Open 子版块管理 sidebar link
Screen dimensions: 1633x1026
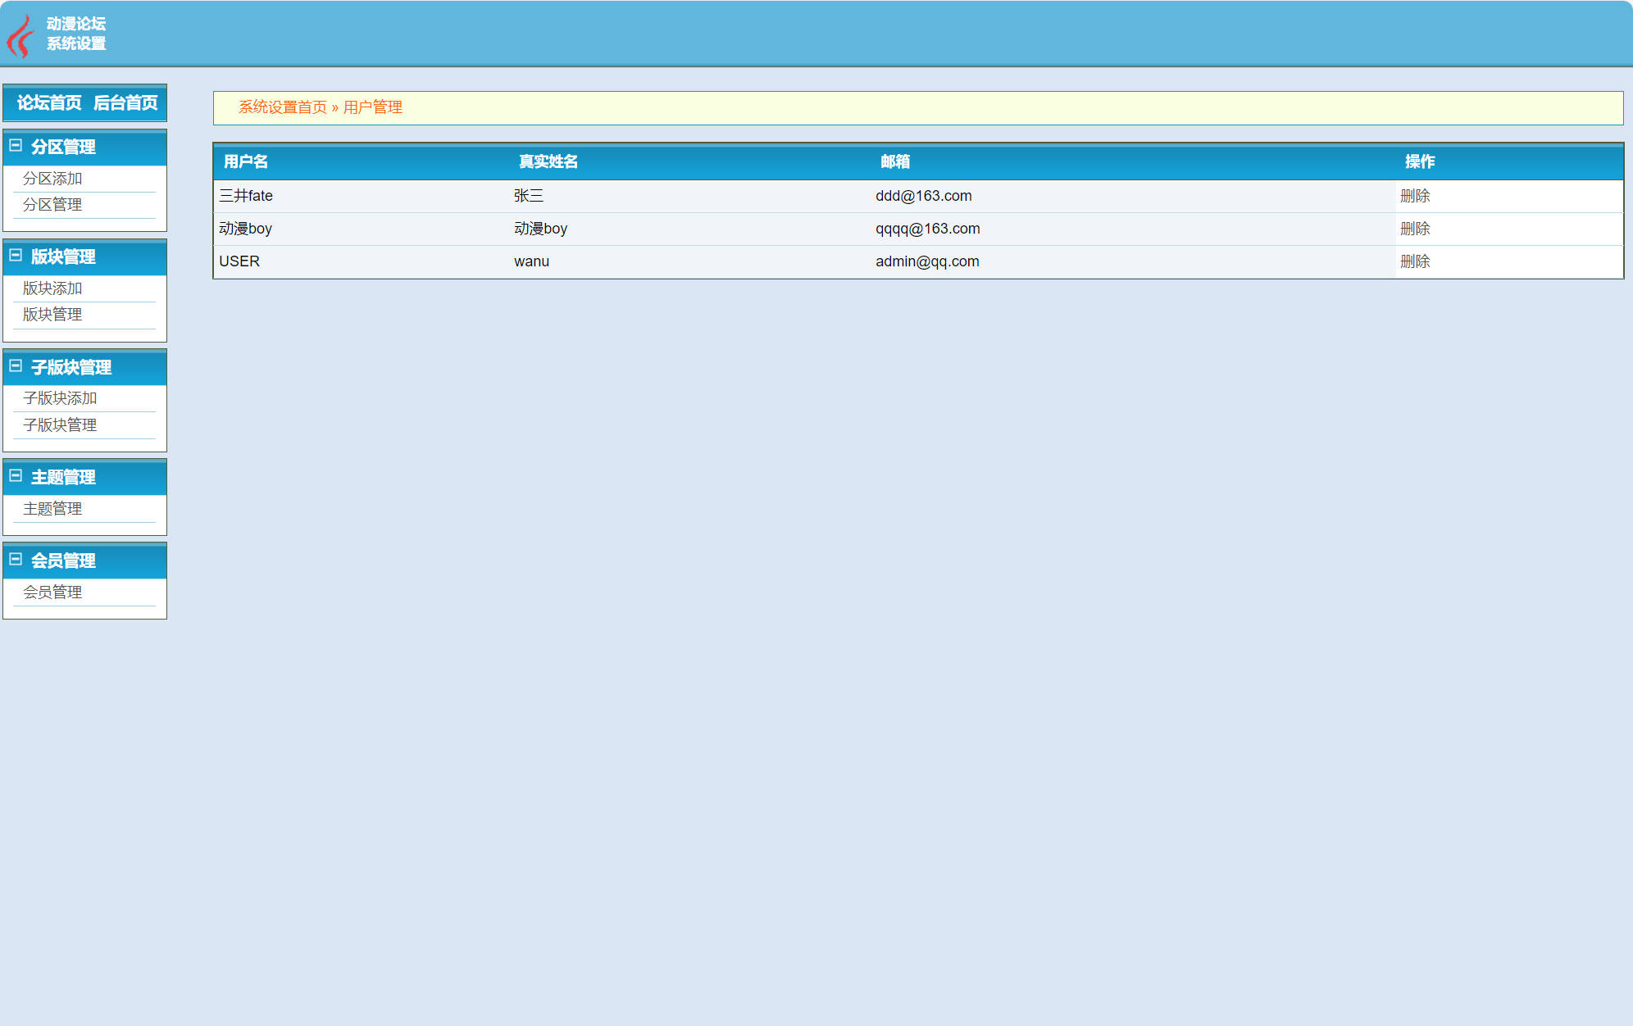60,425
